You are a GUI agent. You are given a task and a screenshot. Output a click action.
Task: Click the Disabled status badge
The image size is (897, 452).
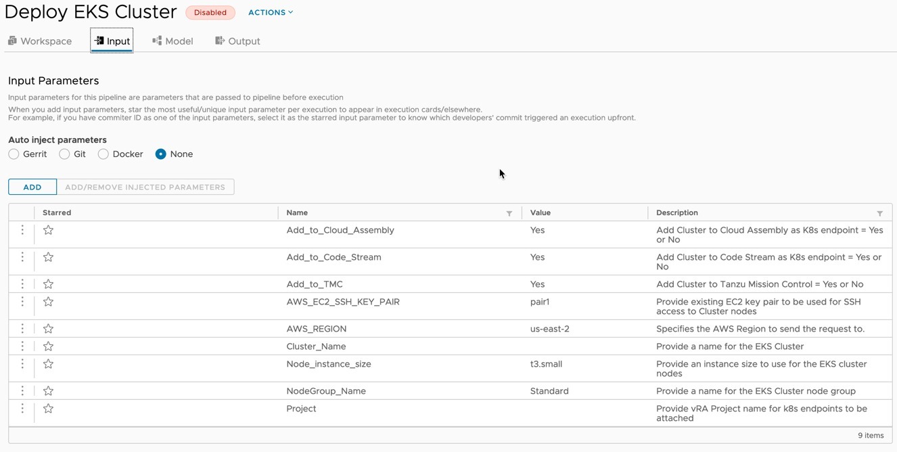(x=210, y=12)
